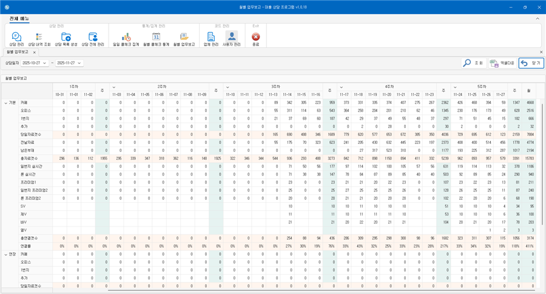Switch to the 월별 업무보고 document tab
This screenshot has height=294, width=546.
coord(18,52)
